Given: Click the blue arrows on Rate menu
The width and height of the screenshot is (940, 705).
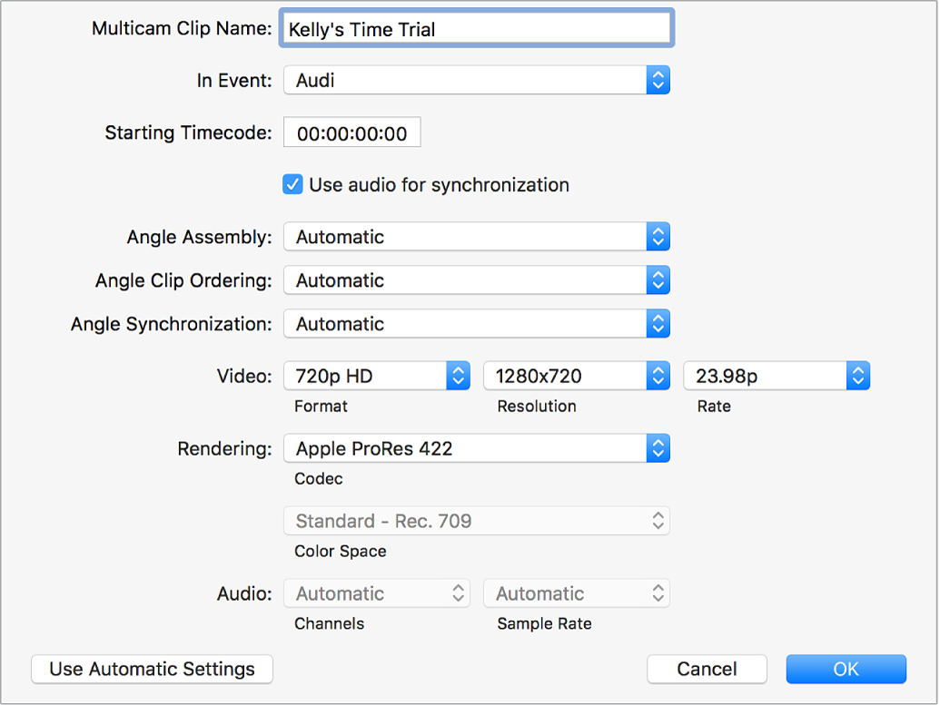Looking at the screenshot, I should pos(858,376).
